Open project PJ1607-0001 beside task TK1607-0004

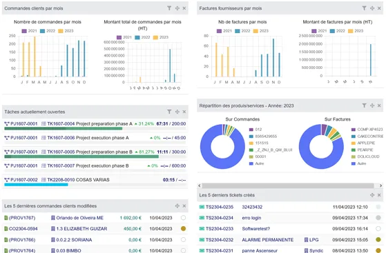click(x=21, y=123)
